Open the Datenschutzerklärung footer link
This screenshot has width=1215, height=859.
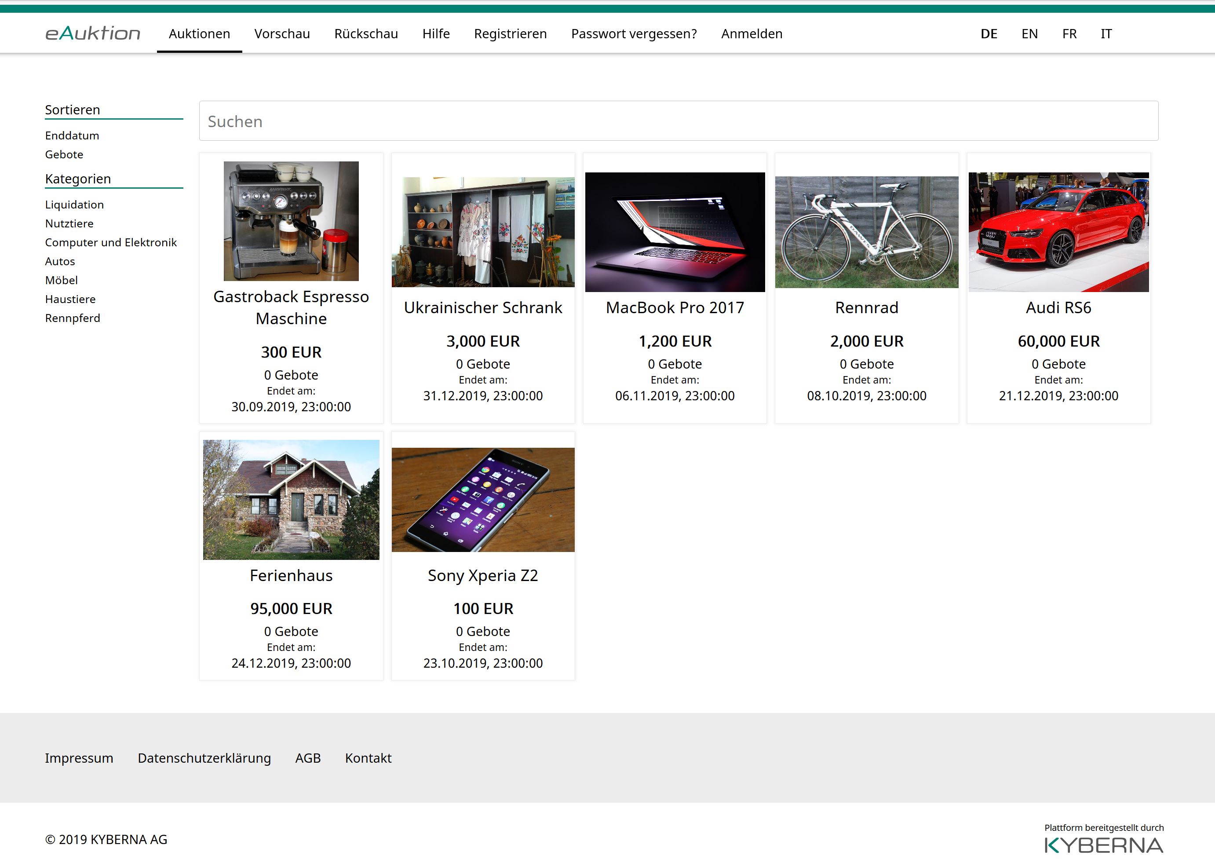(x=204, y=758)
